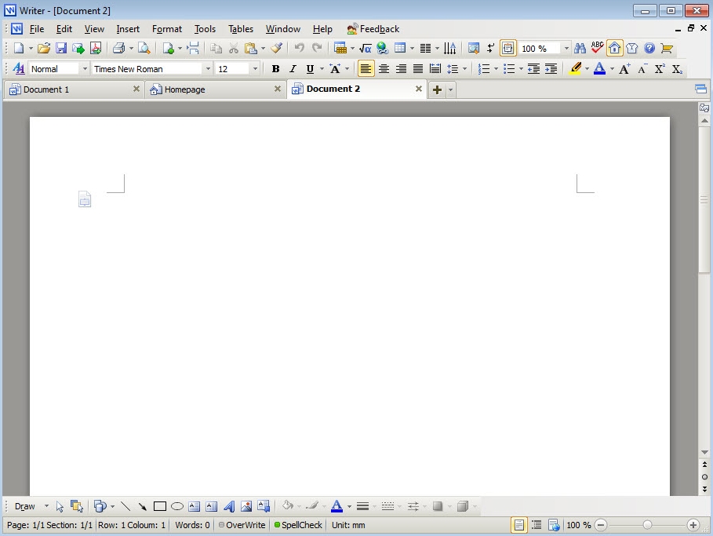Expand the font size dropdown
This screenshot has height=536, width=713.
[x=255, y=69]
